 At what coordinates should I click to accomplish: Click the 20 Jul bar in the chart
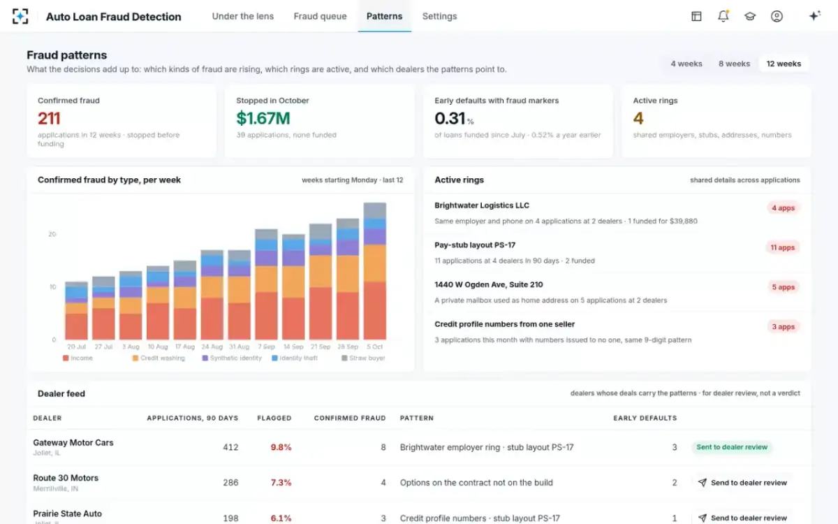pyautogui.click(x=77, y=311)
